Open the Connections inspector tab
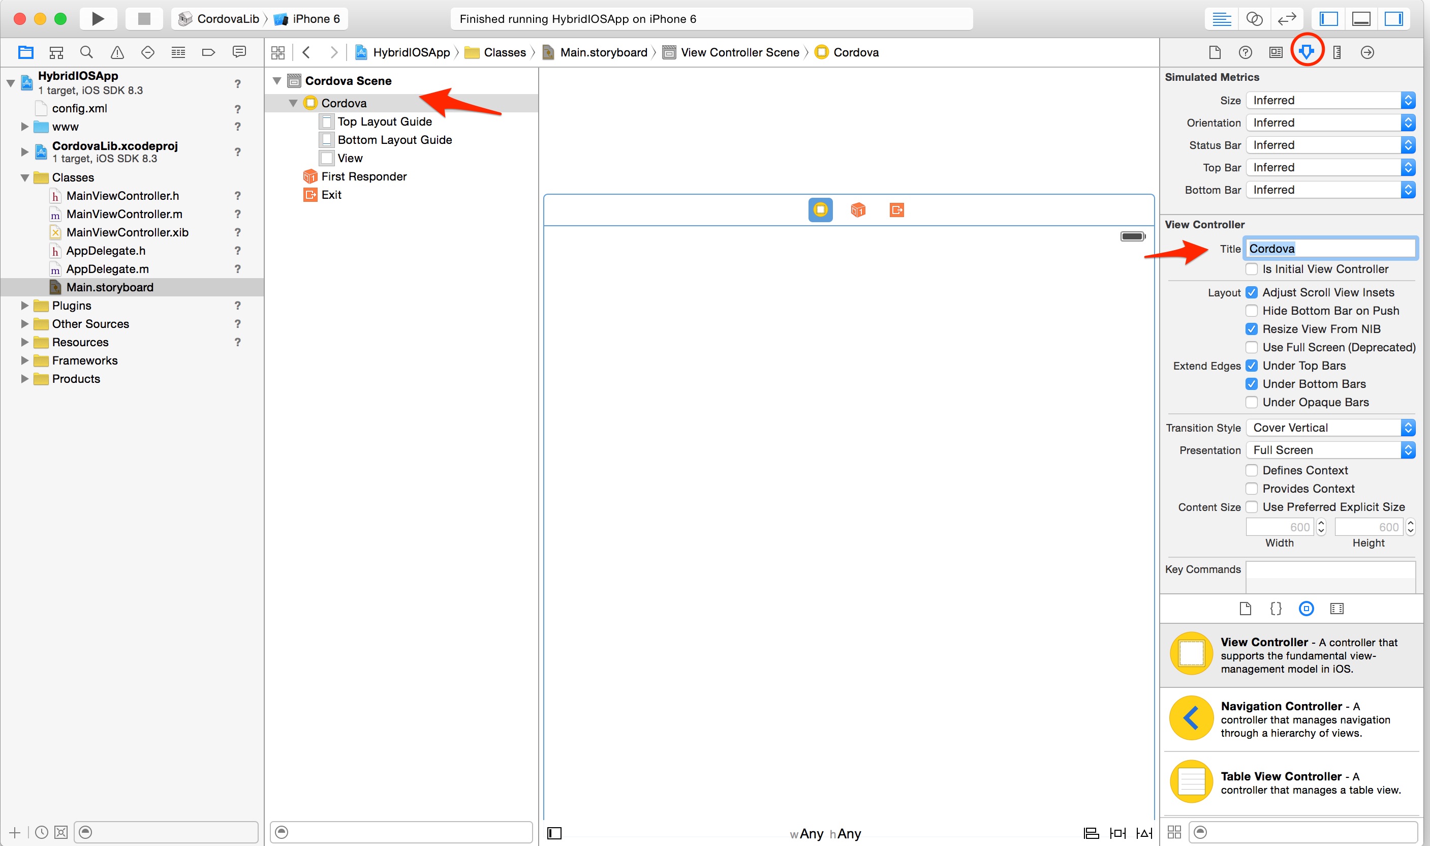The image size is (1430, 846). (x=1367, y=52)
